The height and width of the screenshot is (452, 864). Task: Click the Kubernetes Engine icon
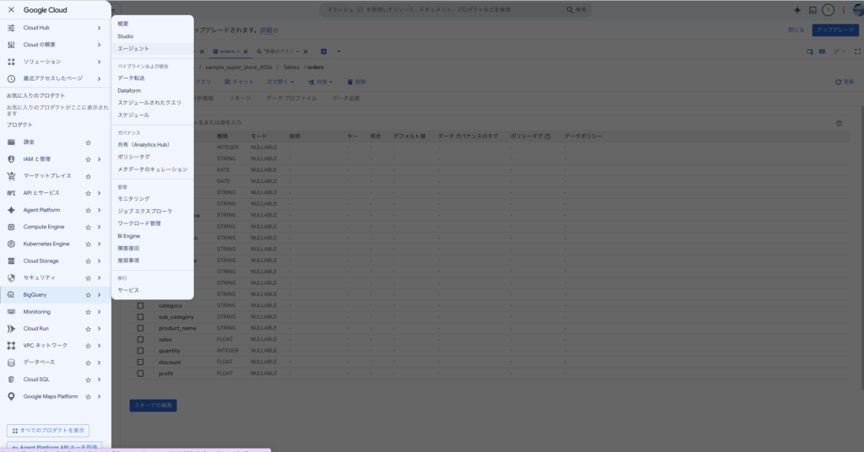click(11, 244)
